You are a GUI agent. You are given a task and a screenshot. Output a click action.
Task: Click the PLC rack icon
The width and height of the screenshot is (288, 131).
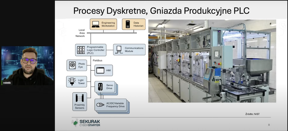[81, 50]
